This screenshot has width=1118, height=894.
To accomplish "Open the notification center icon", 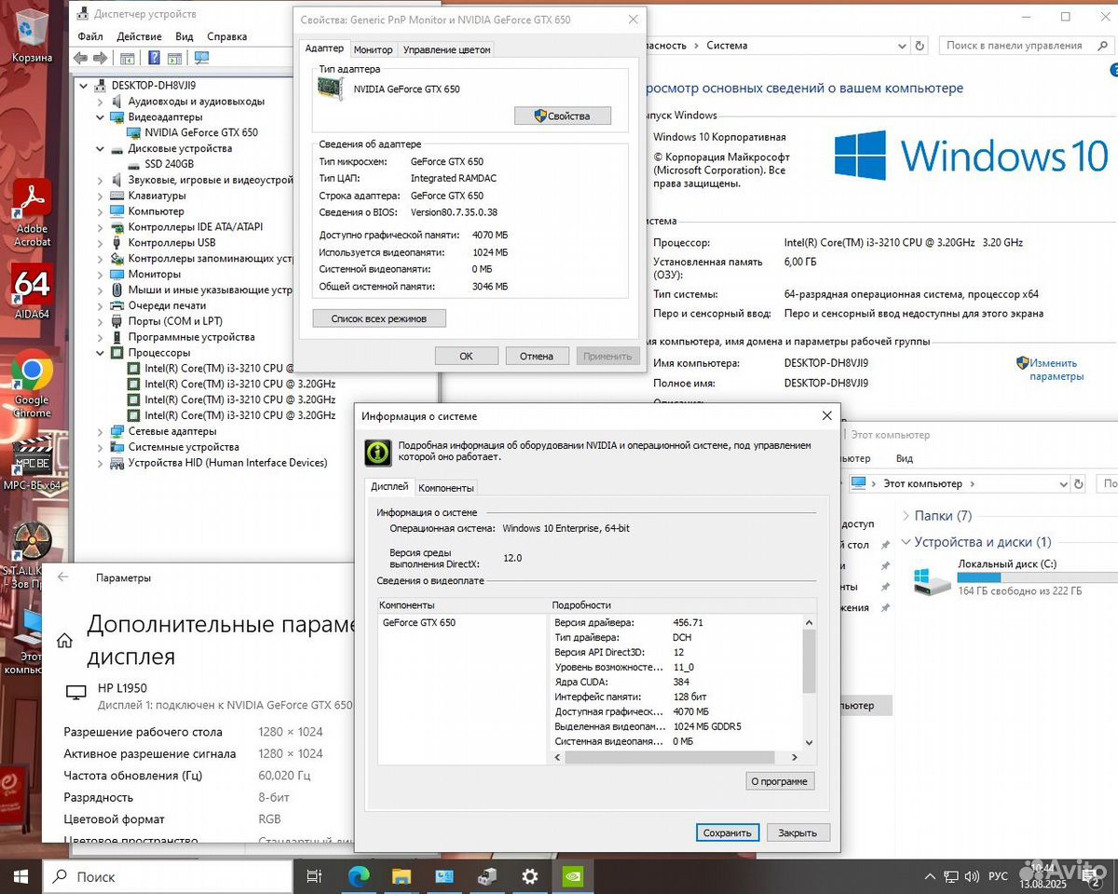I will coord(1092,876).
